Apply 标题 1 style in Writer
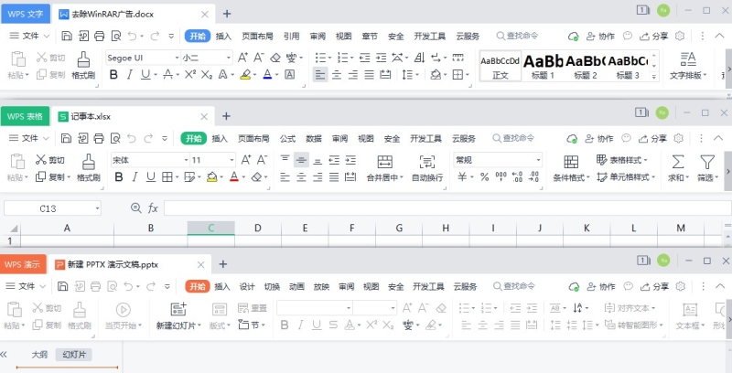The width and height of the screenshot is (732, 373). pos(544,66)
